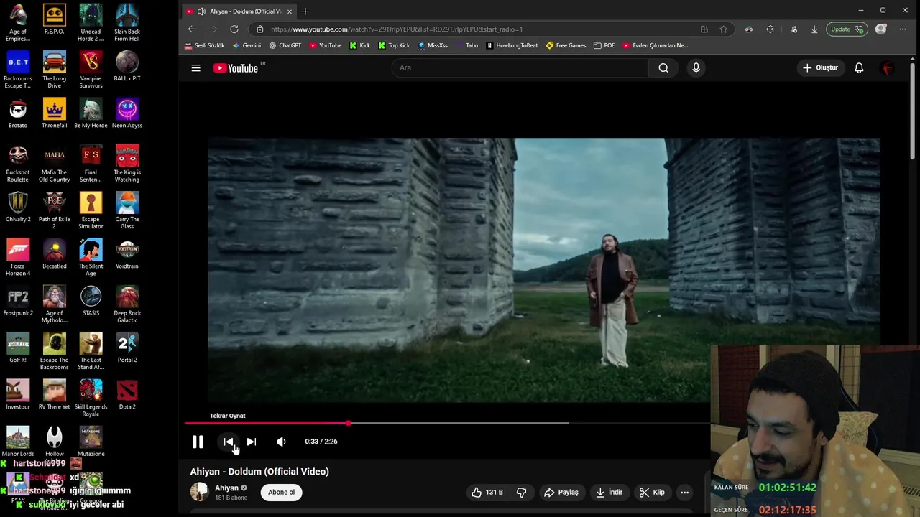920x517 pixels.
Task: Skip to the next video in the player
Action: click(252, 442)
